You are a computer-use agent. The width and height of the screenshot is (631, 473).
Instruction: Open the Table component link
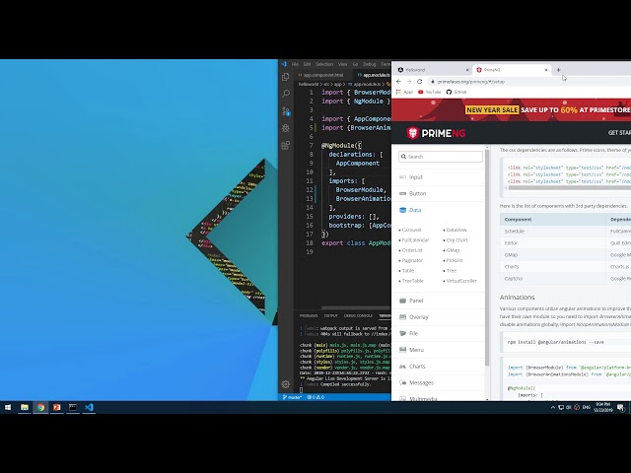pos(406,271)
